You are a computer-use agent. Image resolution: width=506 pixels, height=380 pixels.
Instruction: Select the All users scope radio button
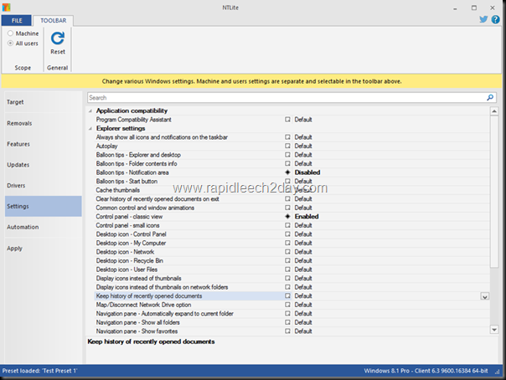click(x=10, y=44)
